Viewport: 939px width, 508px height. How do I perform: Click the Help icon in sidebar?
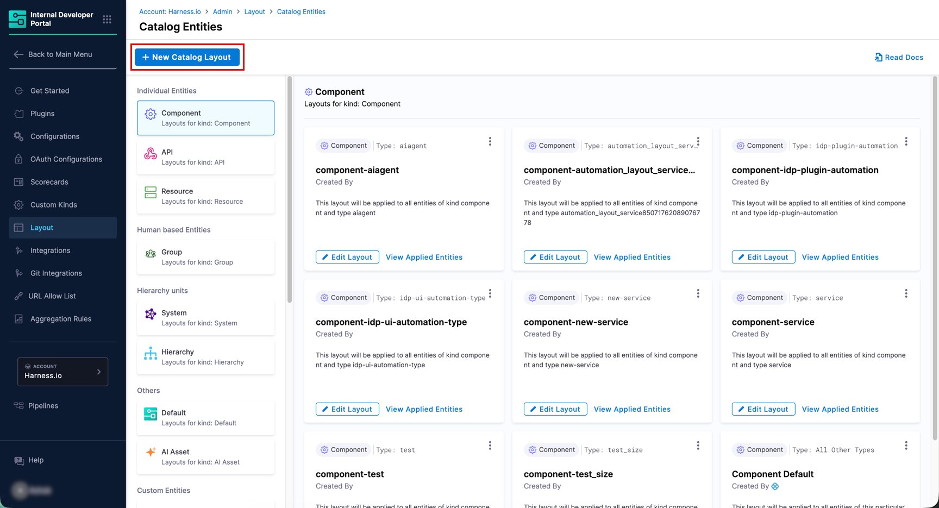click(19, 461)
